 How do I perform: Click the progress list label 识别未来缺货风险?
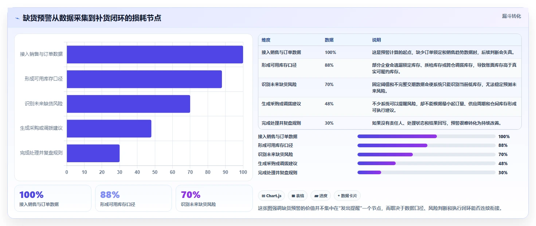275,155
